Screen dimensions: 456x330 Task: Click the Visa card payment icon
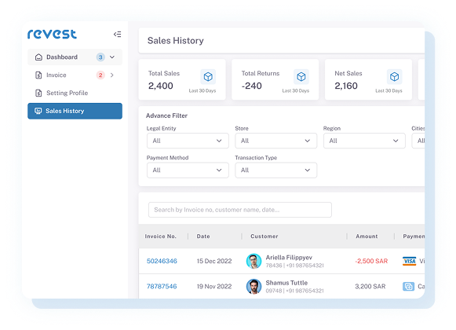click(409, 261)
